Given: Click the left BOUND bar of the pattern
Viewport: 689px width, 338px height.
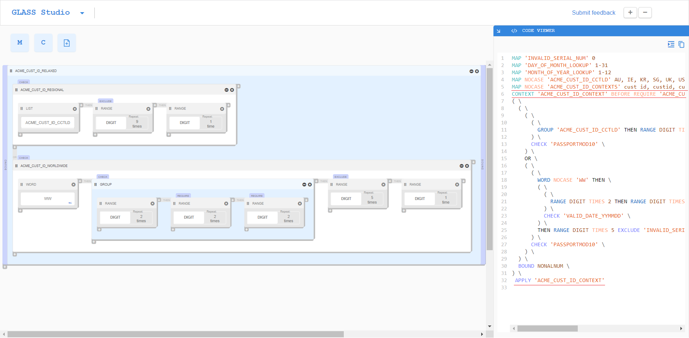Looking at the screenshot, I should (5, 165).
